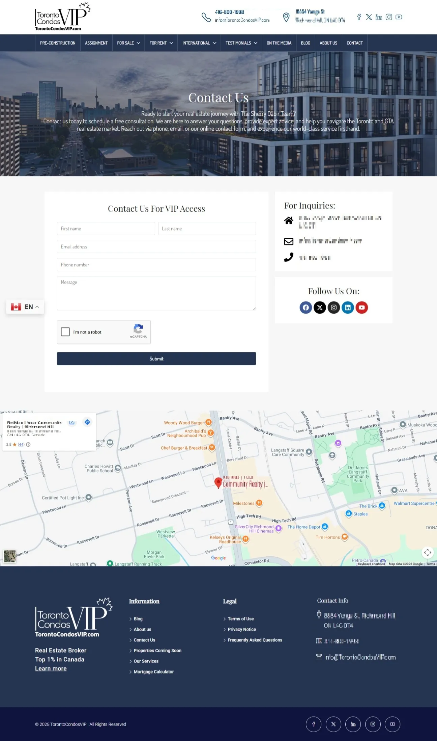The height and width of the screenshot is (741, 437).
Task: Open footer Blog link under Information
Action: click(138, 619)
